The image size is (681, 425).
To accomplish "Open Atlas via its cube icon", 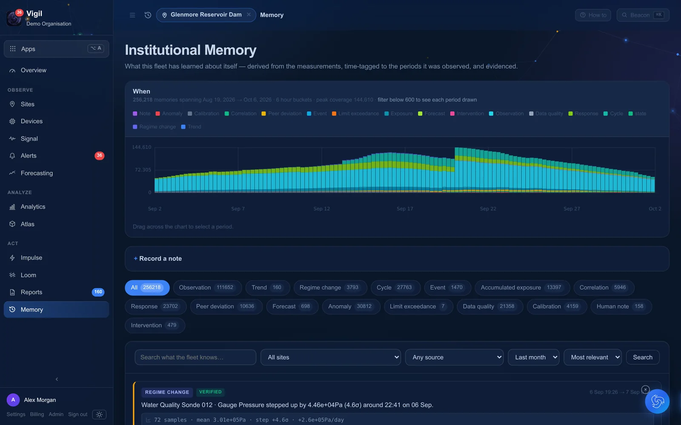I will pos(12,224).
